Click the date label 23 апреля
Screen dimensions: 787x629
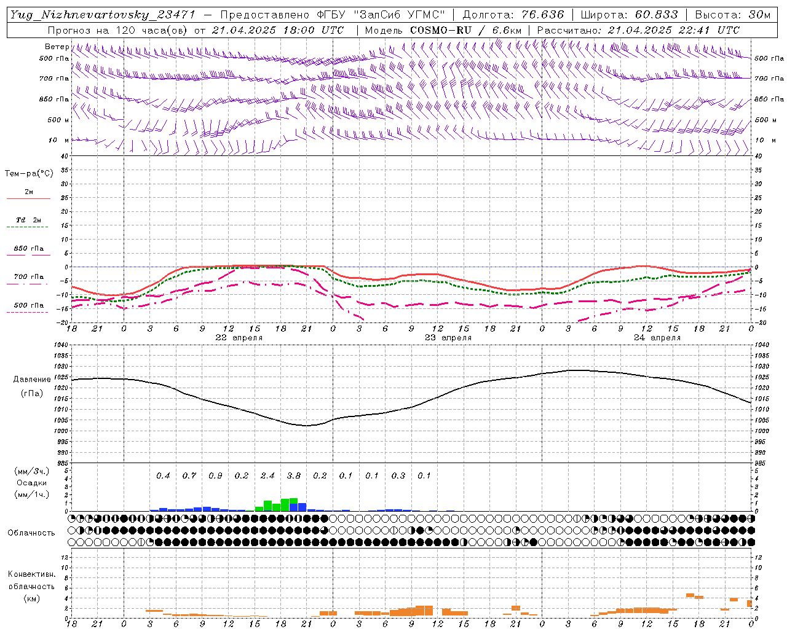[x=448, y=338]
